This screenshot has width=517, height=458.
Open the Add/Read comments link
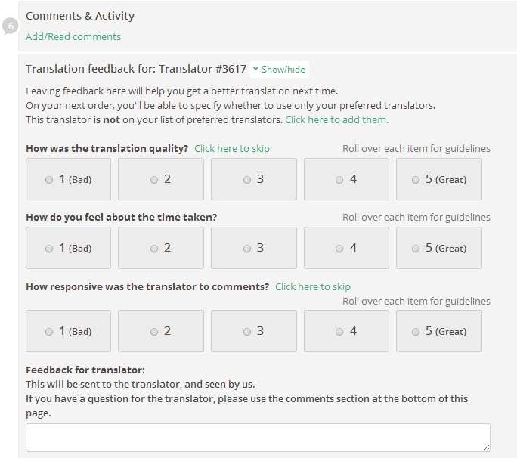[73, 36]
